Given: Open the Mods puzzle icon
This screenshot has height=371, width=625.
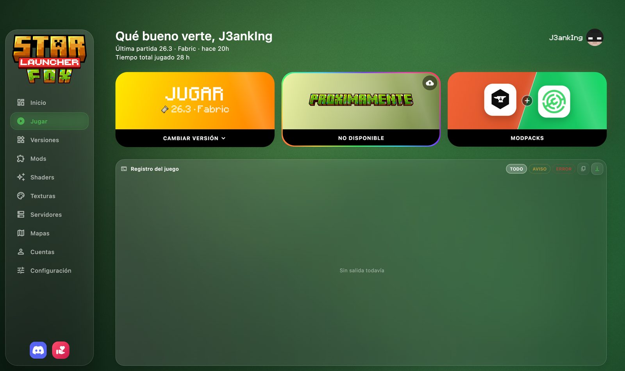Looking at the screenshot, I should [x=21, y=159].
